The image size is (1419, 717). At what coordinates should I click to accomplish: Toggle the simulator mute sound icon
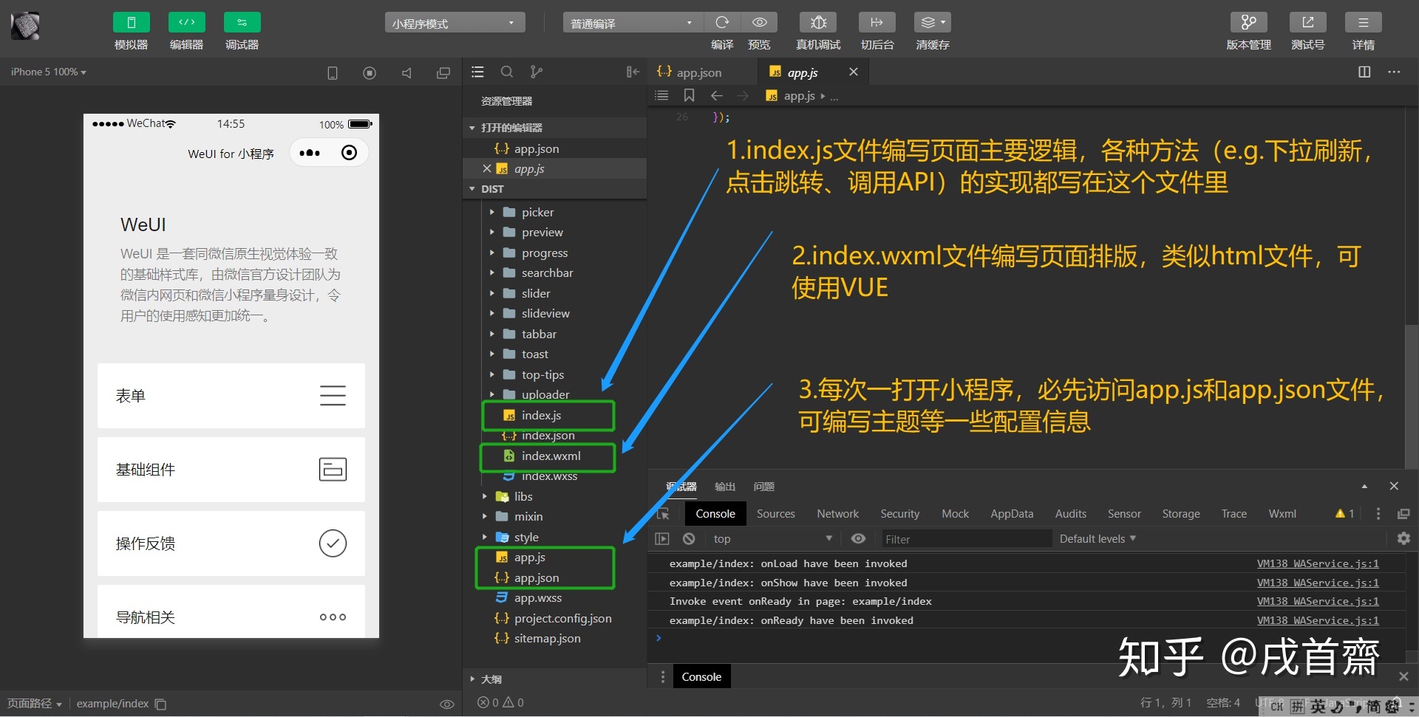pos(406,72)
